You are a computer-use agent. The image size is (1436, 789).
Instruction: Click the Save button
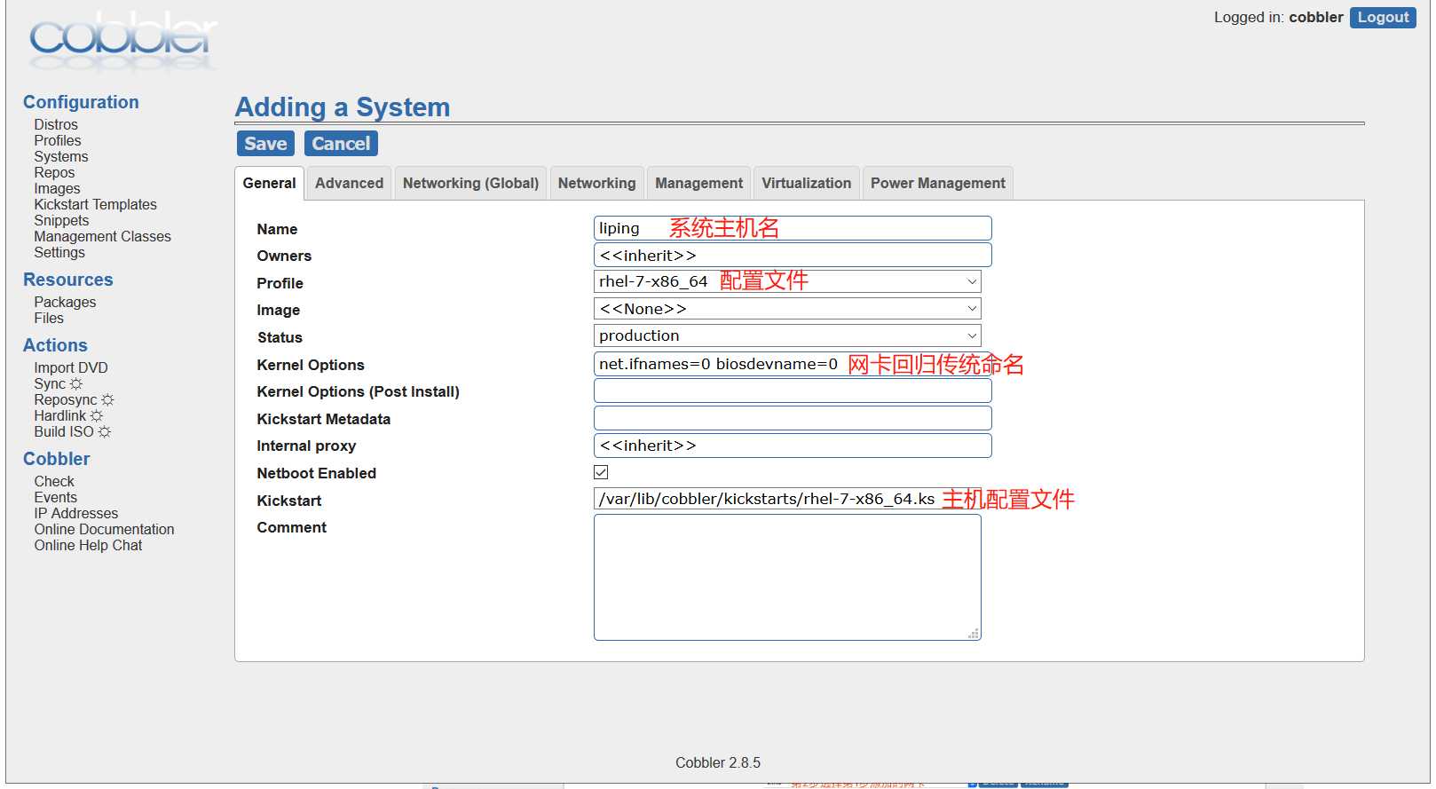[x=265, y=143]
